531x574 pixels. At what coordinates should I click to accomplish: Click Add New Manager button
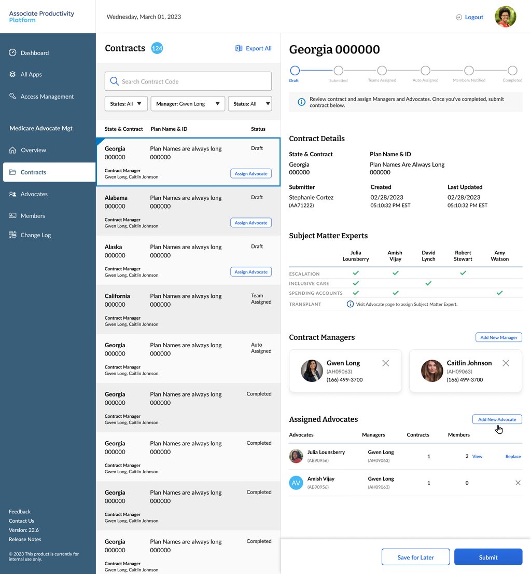coord(498,337)
